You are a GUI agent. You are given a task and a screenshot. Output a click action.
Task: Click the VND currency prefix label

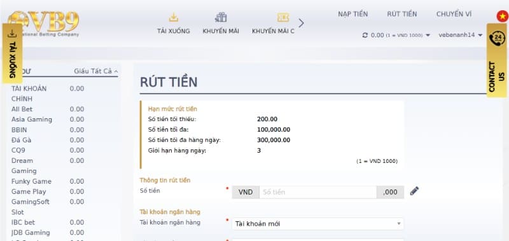click(x=246, y=192)
